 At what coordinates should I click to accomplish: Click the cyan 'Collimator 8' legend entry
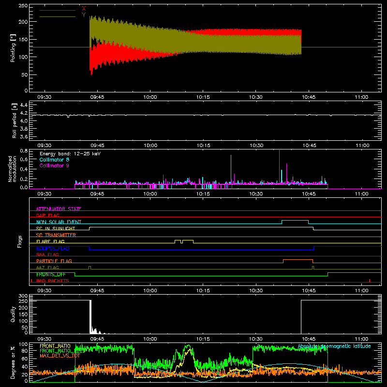[54, 160]
